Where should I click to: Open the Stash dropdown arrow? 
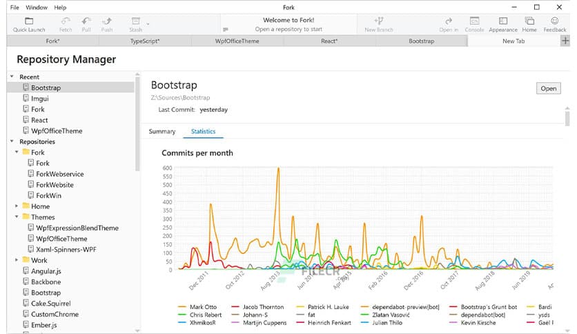coord(148,22)
